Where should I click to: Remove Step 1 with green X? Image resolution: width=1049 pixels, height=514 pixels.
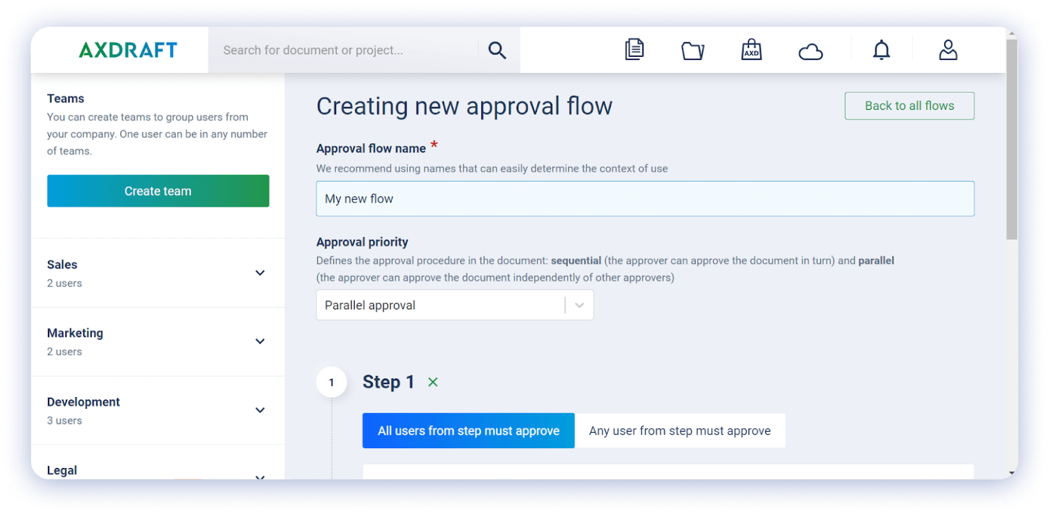(433, 382)
